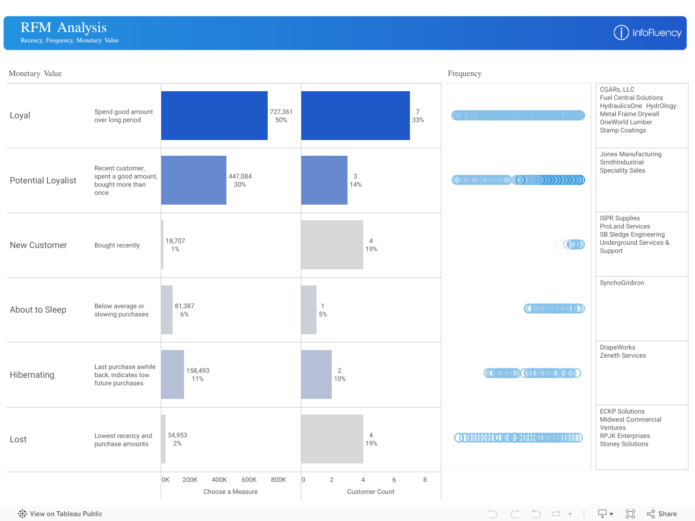The image size is (695, 521).
Task: Click the About to Sleep segment label
Action: tap(38, 310)
